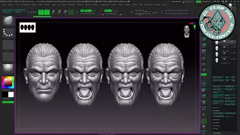
Task: Open the Tool menu
Action: tap(141, 5)
